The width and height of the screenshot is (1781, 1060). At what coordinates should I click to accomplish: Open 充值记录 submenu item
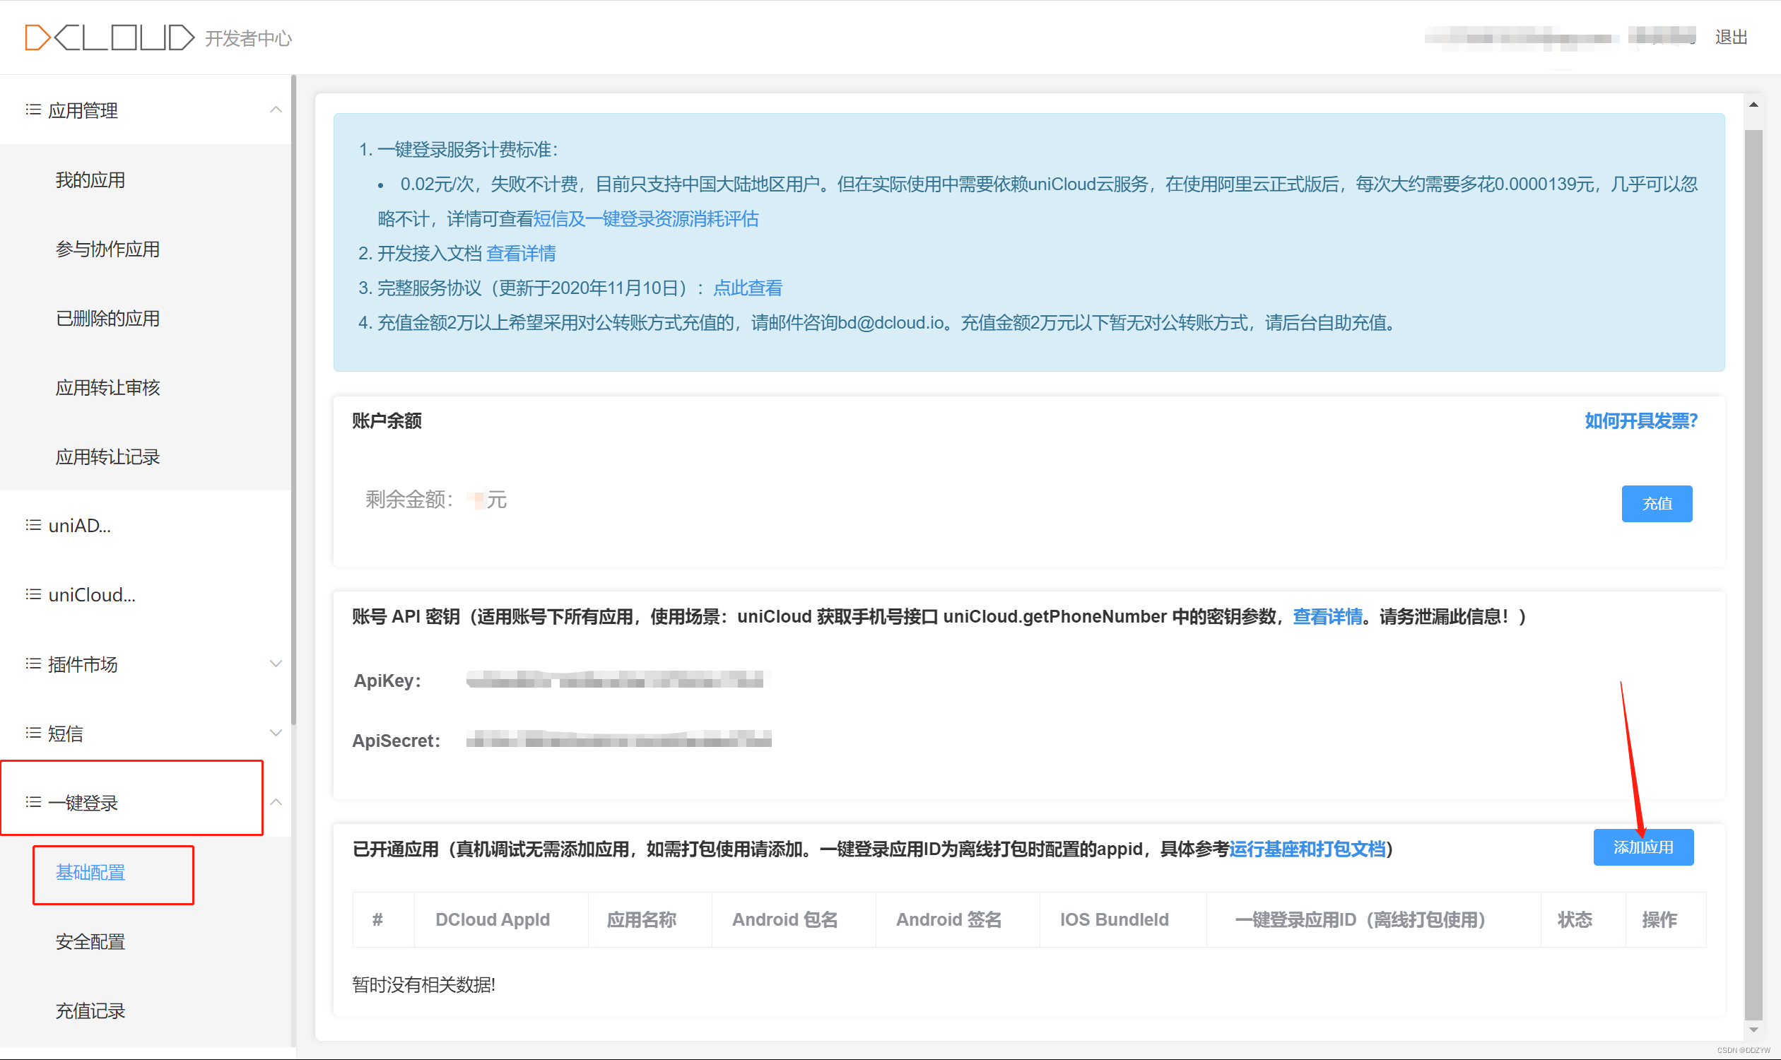point(90,1011)
